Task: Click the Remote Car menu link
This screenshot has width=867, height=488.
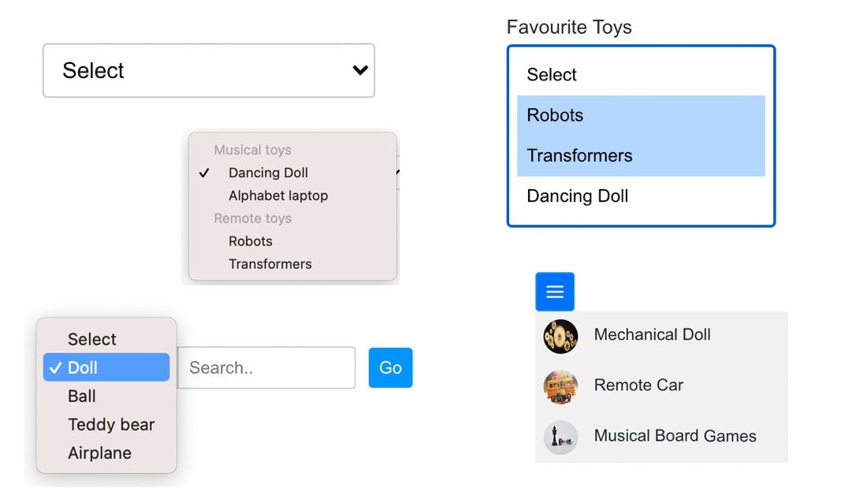Action: [x=638, y=385]
